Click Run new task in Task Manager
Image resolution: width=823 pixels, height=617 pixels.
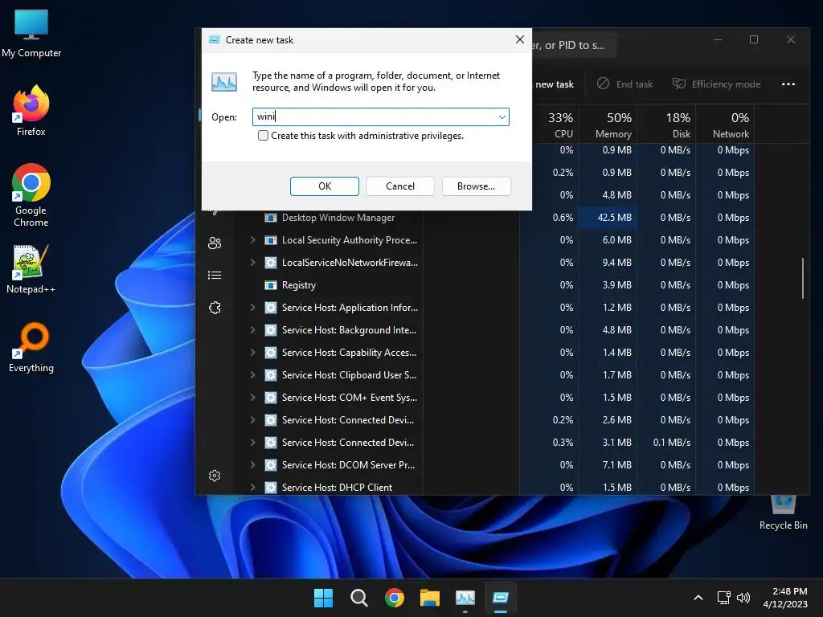555,84
